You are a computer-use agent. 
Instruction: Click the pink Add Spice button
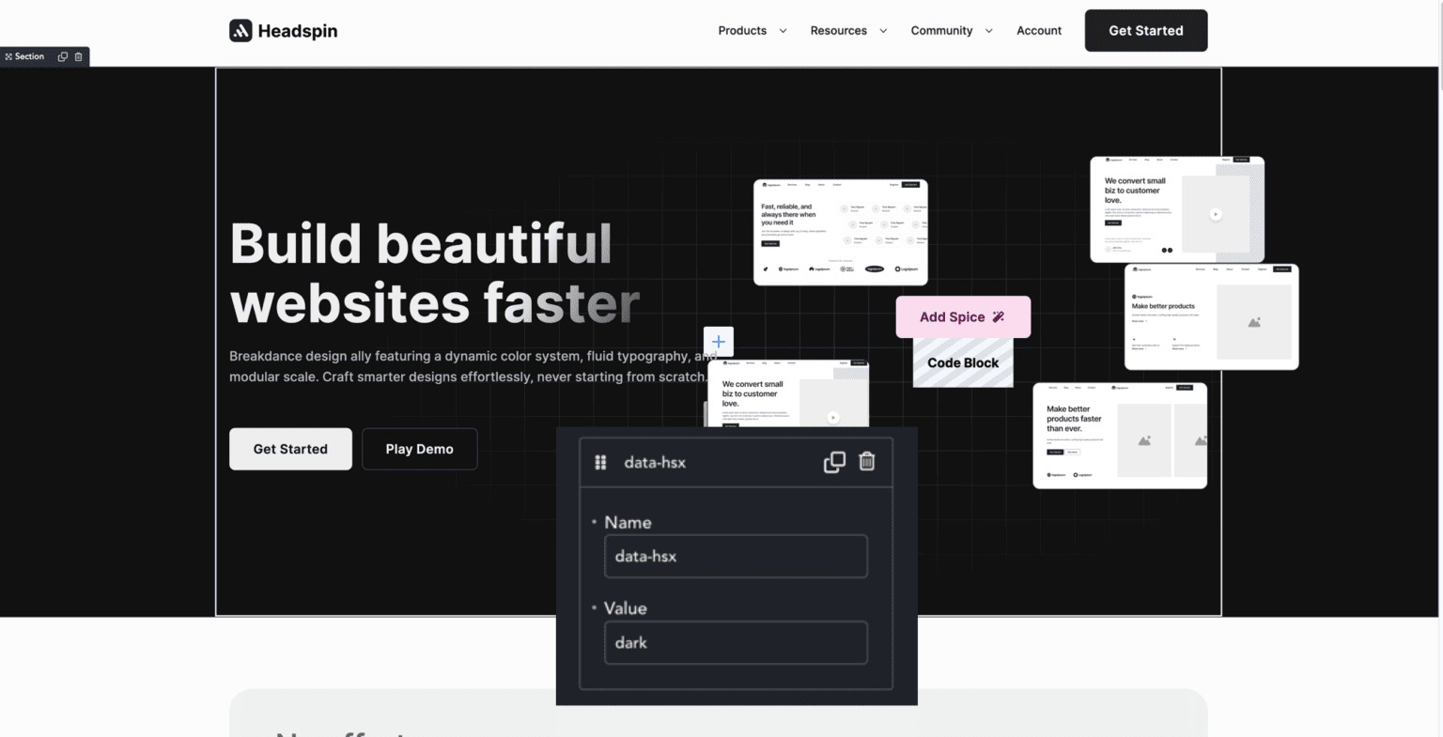[963, 317]
